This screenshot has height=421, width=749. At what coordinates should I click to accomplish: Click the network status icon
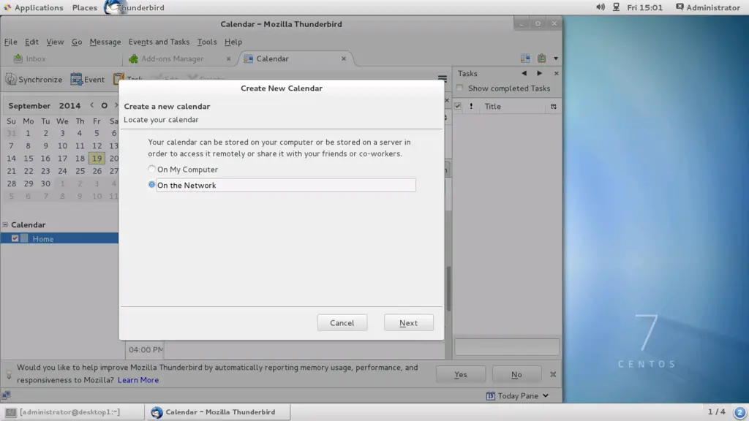click(616, 7)
